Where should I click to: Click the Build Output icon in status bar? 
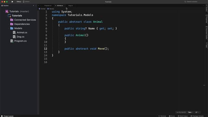point(178,116)
